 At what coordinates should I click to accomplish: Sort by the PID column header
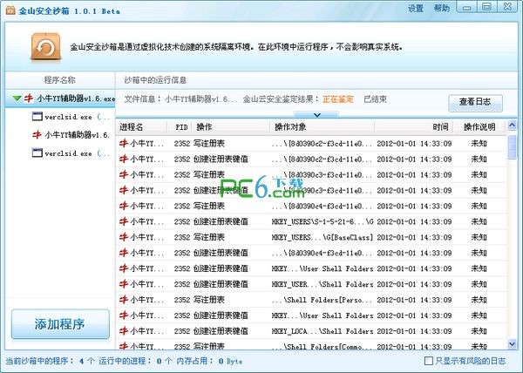181,127
